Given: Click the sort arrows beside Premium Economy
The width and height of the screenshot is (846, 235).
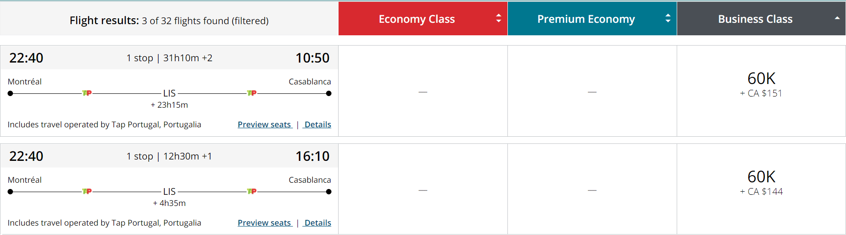Looking at the screenshot, I should point(668,18).
